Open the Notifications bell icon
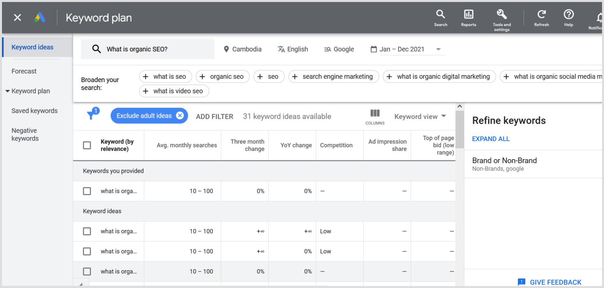 pyautogui.click(x=599, y=18)
